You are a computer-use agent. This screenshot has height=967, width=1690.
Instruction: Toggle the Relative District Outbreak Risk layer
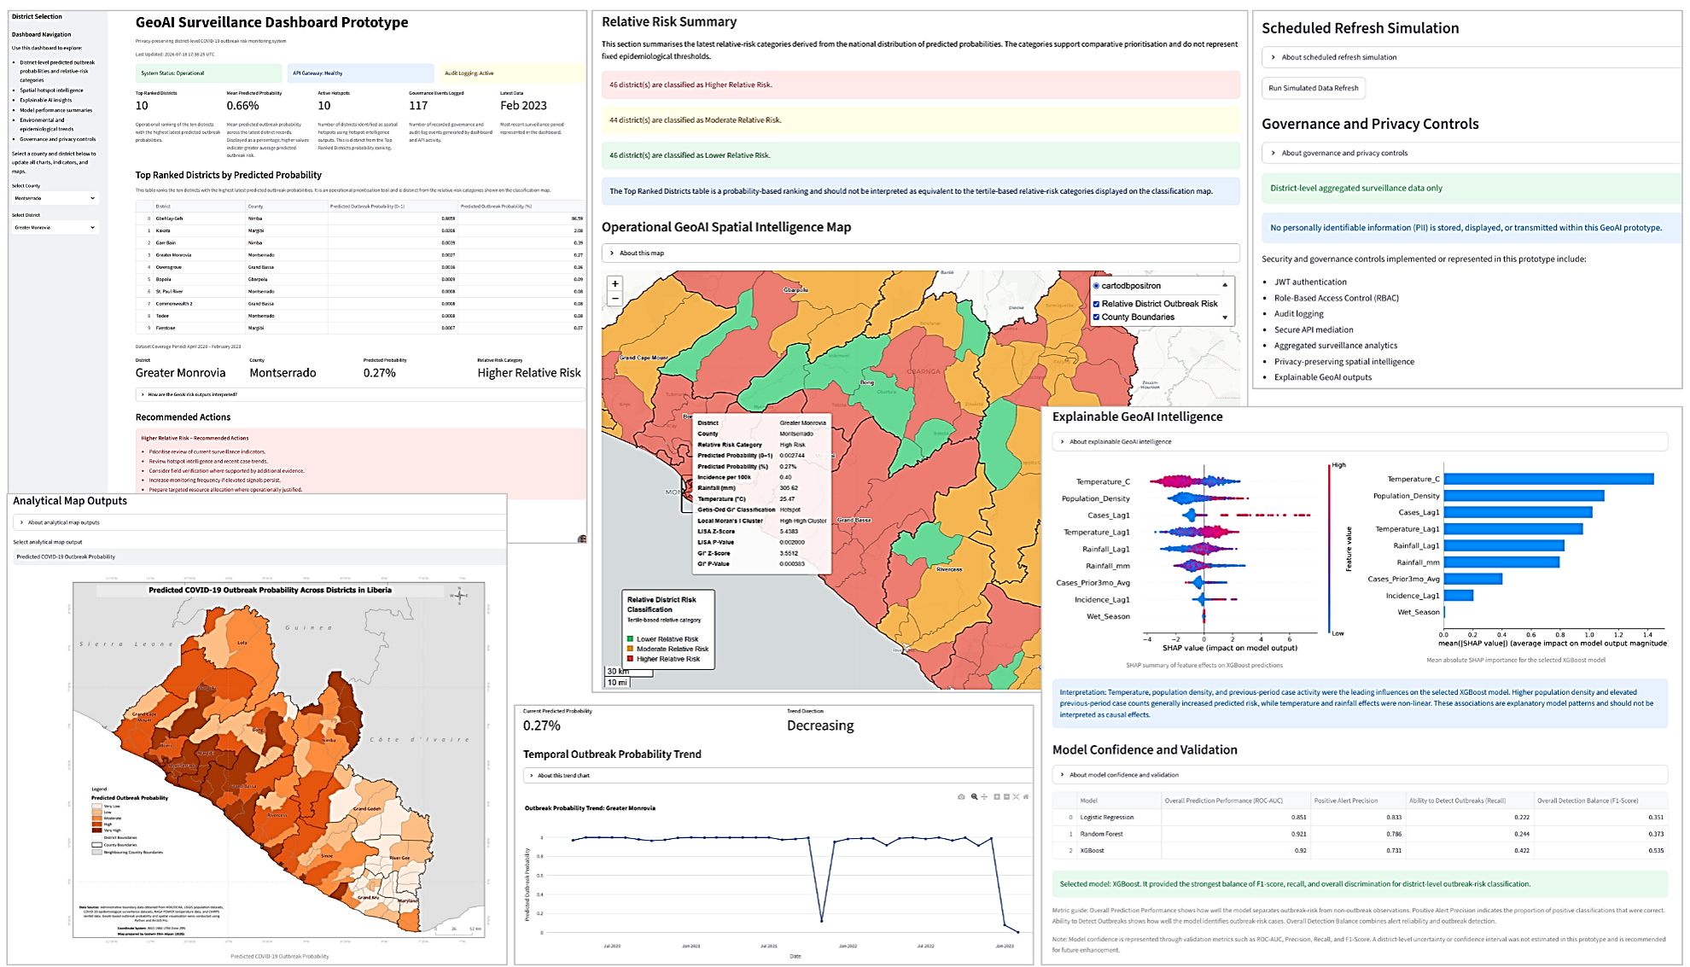point(1096,304)
